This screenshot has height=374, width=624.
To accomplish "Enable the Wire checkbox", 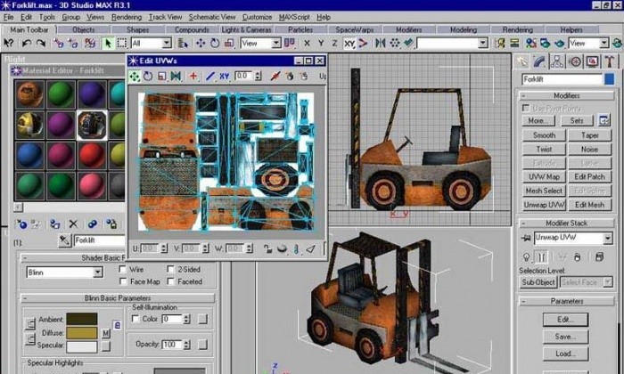I will pos(122,268).
